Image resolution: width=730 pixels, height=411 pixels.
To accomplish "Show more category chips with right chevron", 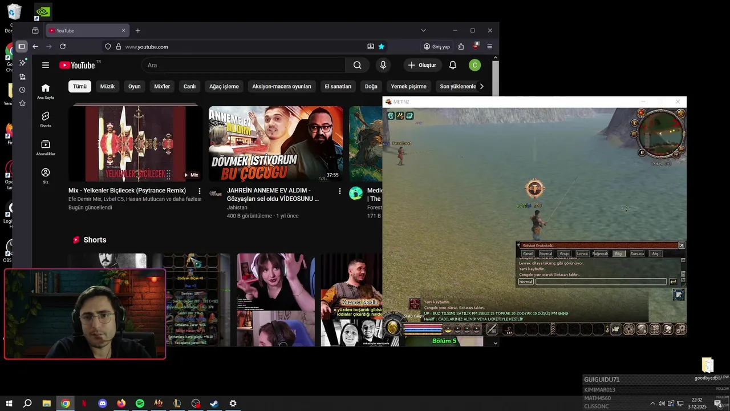I will (x=482, y=87).
